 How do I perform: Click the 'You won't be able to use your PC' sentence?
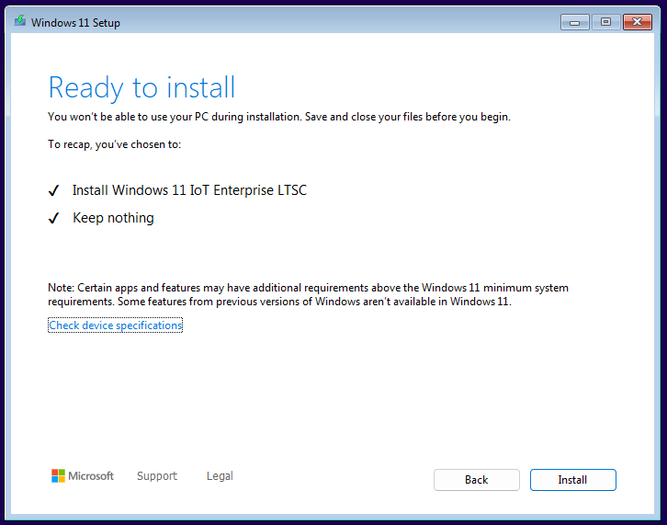pos(279,117)
